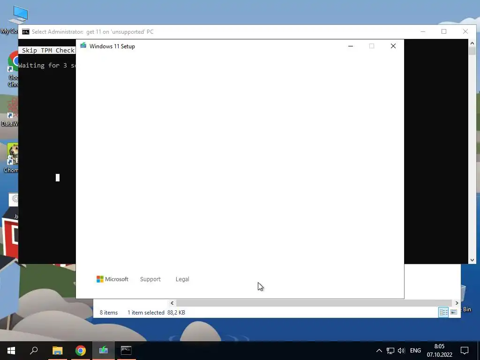The width and height of the screenshot is (480, 360).
Task: Minimize the Administrator command prompt window
Action: (x=423, y=31)
